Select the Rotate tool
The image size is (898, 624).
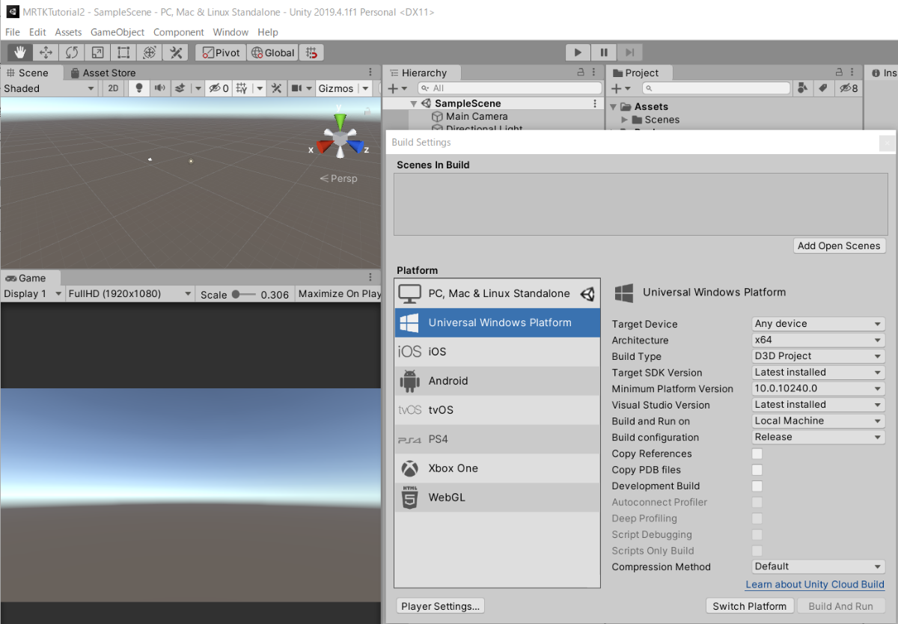(72, 52)
